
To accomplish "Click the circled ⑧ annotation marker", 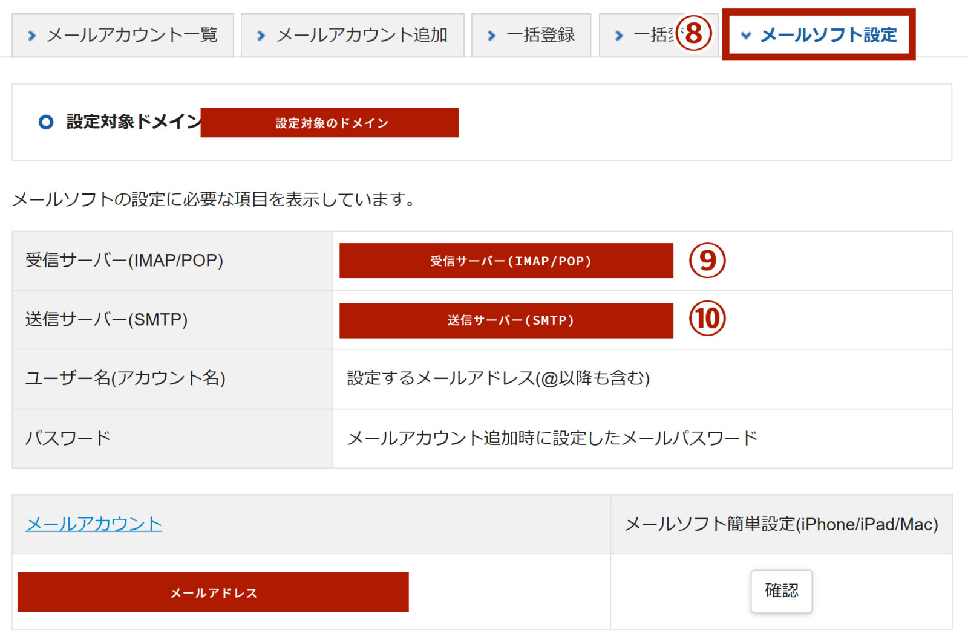I will [x=695, y=36].
